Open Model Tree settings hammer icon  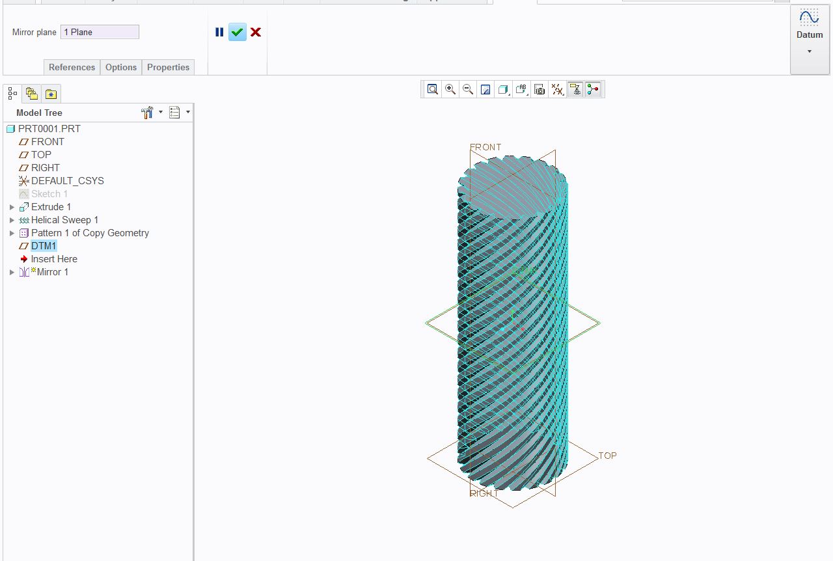(x=147, y=113)
